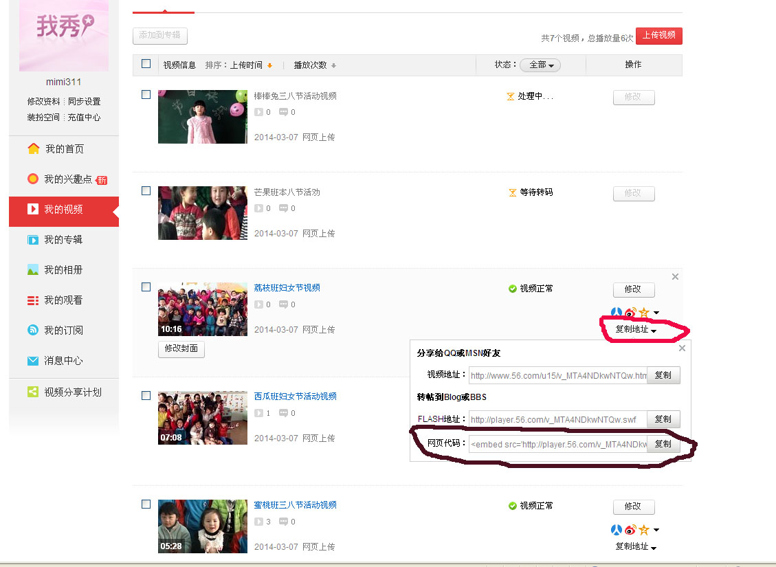The width and height of the screenshot is (776, 567).
Task: Click the 我的订阅 RSS subscription icon
Action: (x=33, y=331)
